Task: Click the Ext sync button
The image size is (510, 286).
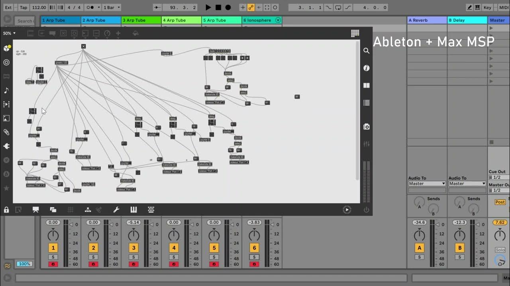Action: tap(8, 7)
